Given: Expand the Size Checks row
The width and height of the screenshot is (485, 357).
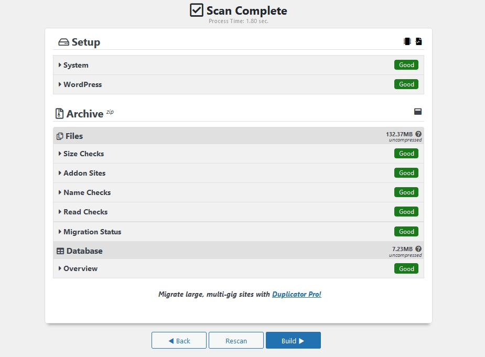Looking at the screenshot, I should [83, 154].
